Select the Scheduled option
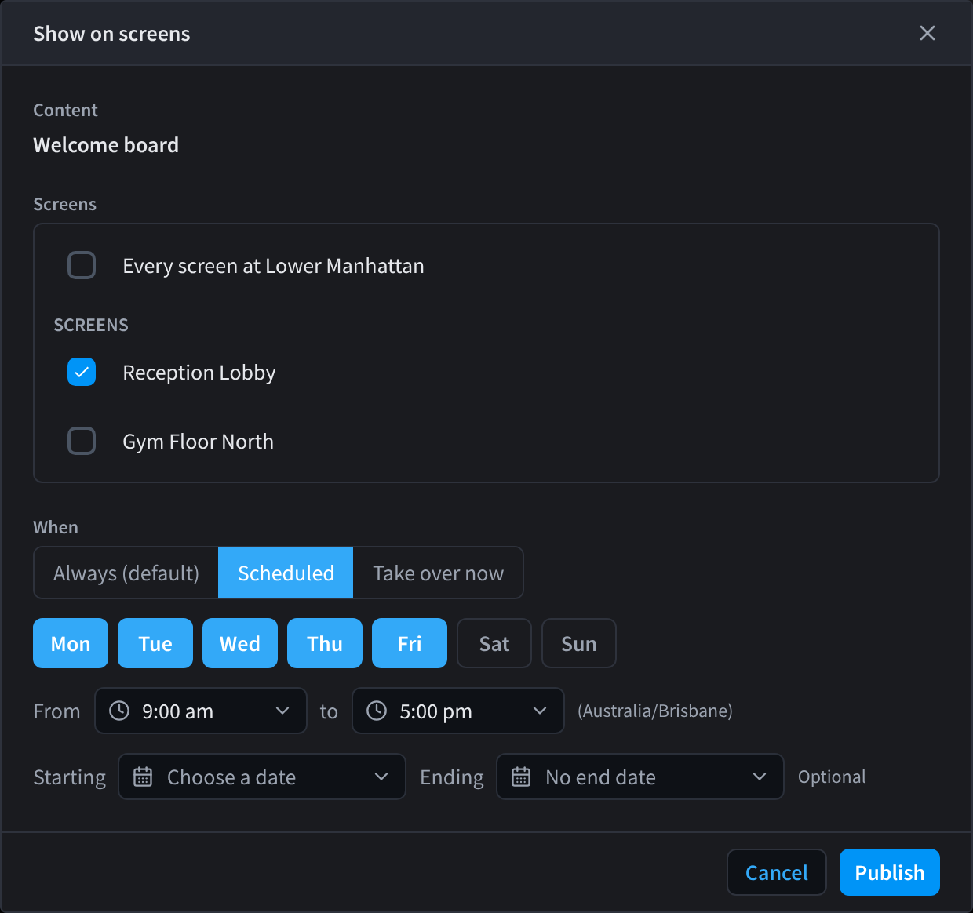This screenshot has height=913, width=973. tap(286, 573)
